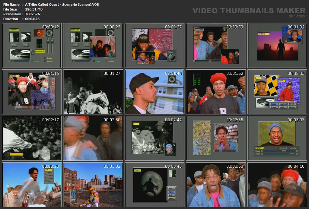Toggle the Group option
Viewport: 309px width, 209px height.
pos(45,58)
